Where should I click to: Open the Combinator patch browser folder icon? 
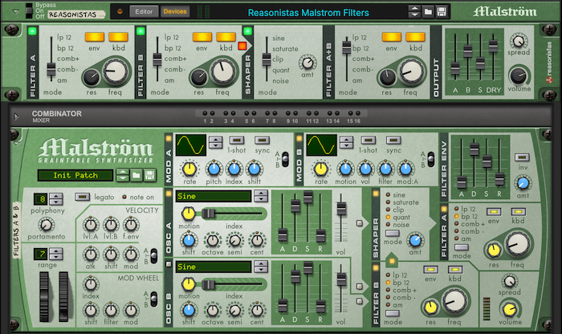tap(428, 12)
